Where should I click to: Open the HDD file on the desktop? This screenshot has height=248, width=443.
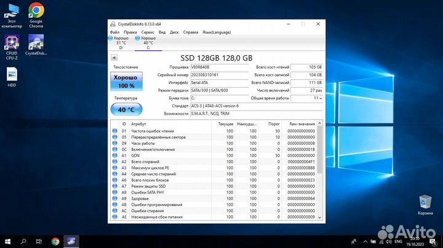12,77
